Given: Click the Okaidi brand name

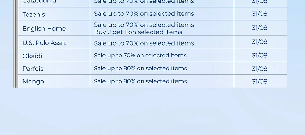Looking at the screenshot, I should [x=32, y=56].
